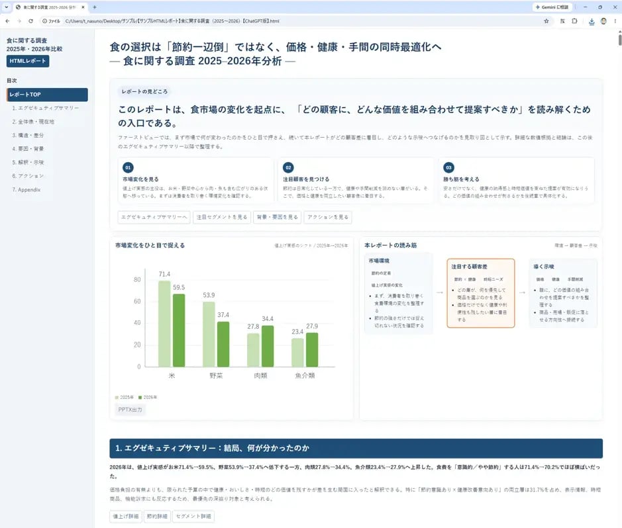Expand the tab search dropdown arrow
The width and height of the screenshot is (622, 528).
click(x=7, y=7)
